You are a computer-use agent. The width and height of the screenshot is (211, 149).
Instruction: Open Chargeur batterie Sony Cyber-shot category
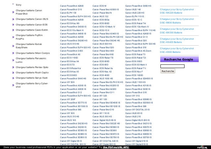[32, 85]
